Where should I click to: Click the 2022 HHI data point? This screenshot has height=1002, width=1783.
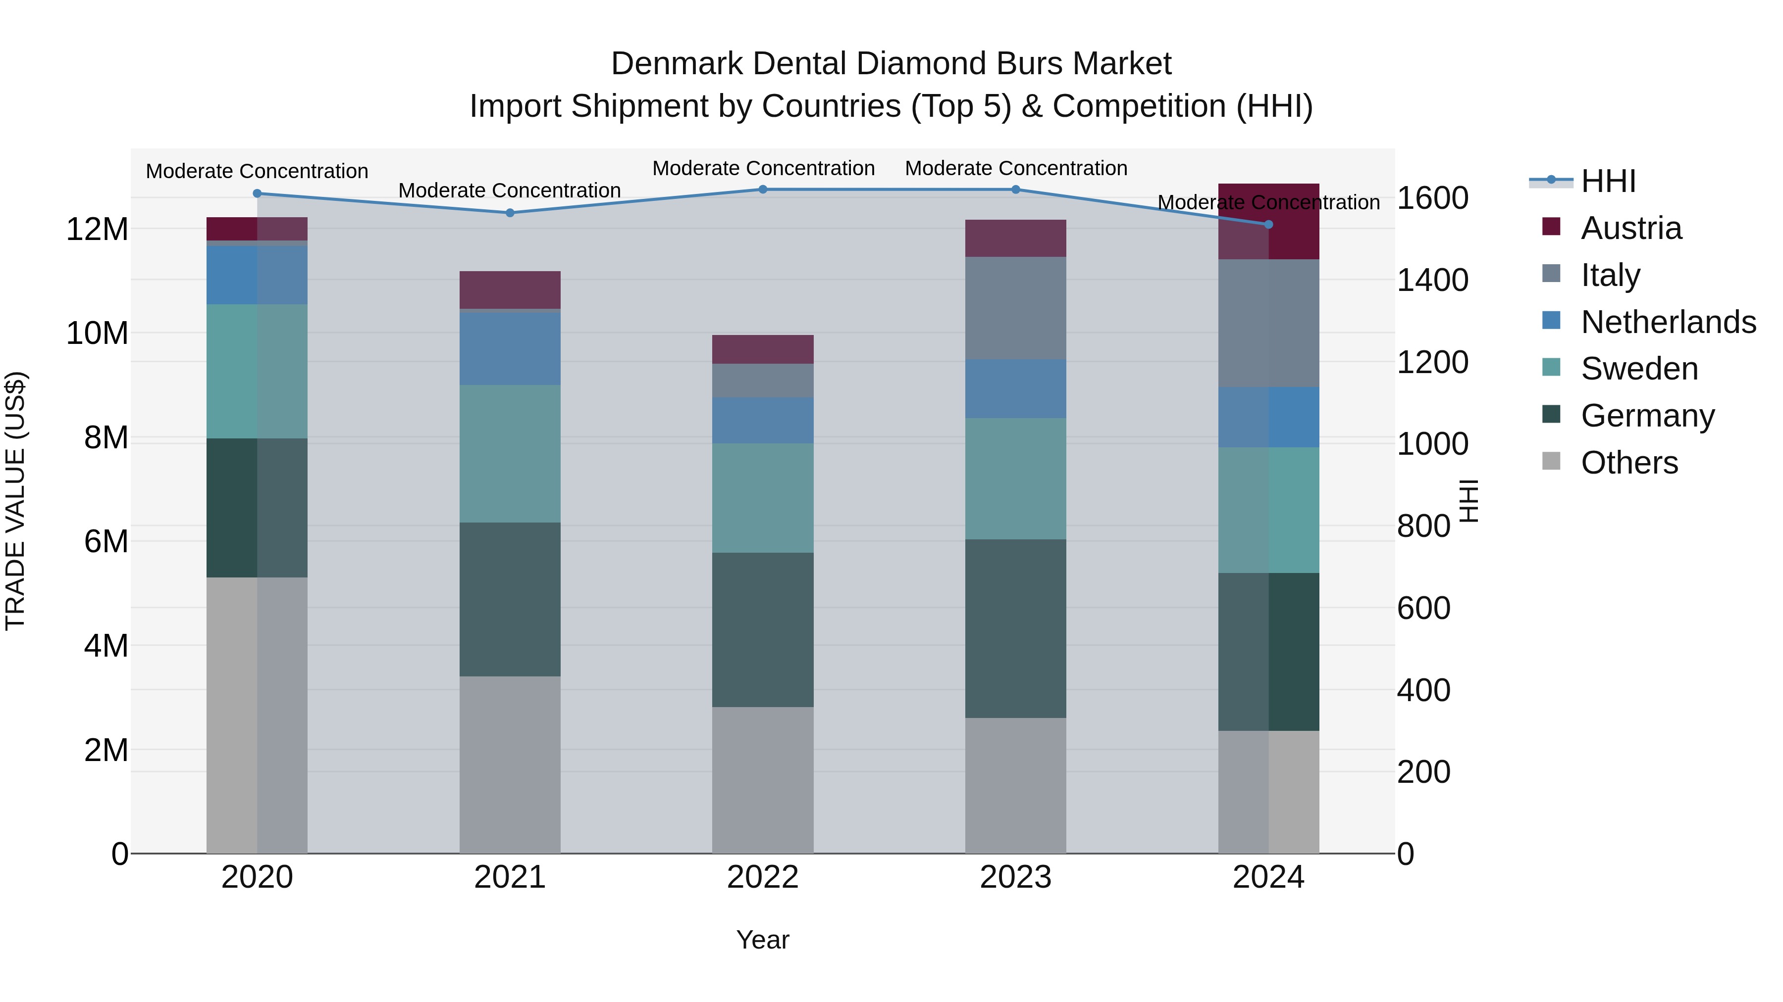[763, 190]
